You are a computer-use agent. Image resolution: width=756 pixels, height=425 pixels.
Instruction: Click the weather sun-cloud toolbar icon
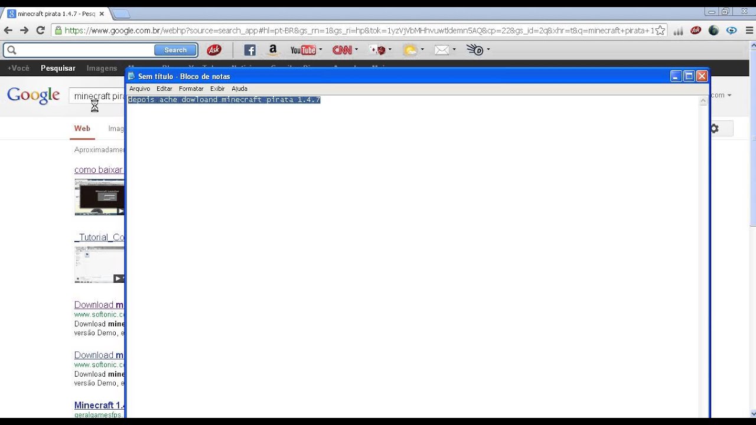[x=410, y=50]
